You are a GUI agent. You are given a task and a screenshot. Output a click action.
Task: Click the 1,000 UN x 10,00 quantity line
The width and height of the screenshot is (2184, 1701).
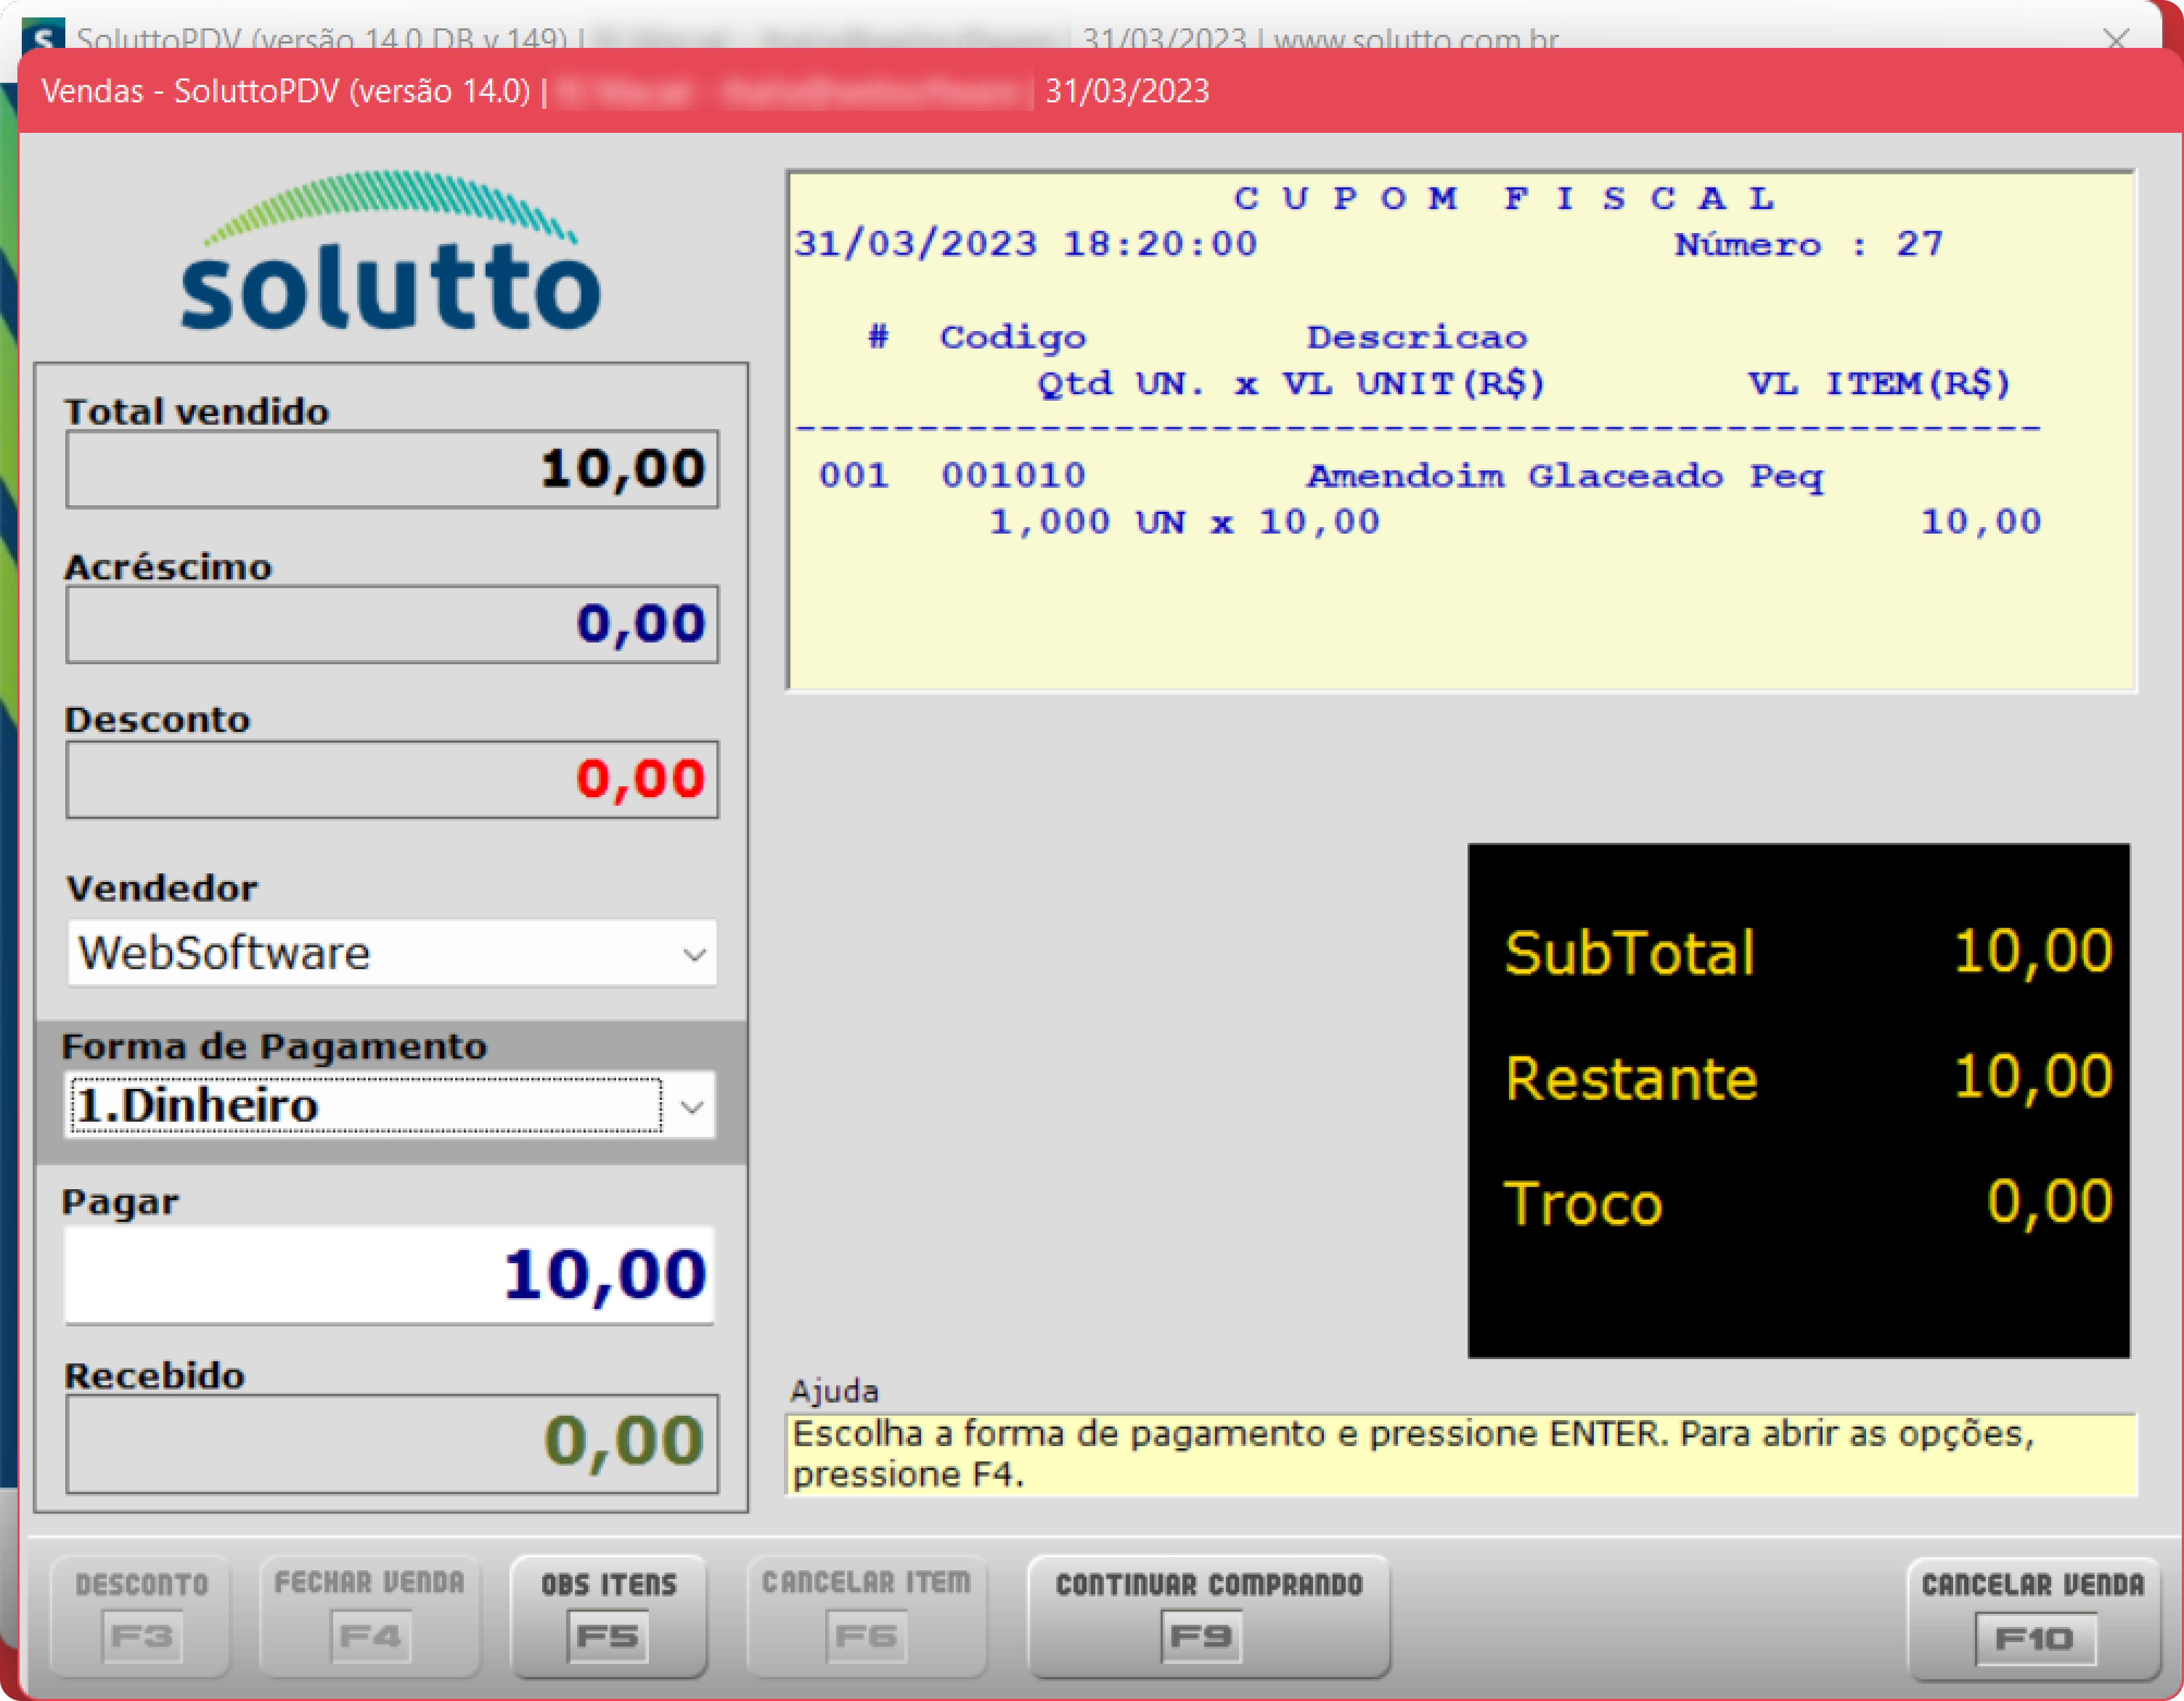click(1184, 522)
